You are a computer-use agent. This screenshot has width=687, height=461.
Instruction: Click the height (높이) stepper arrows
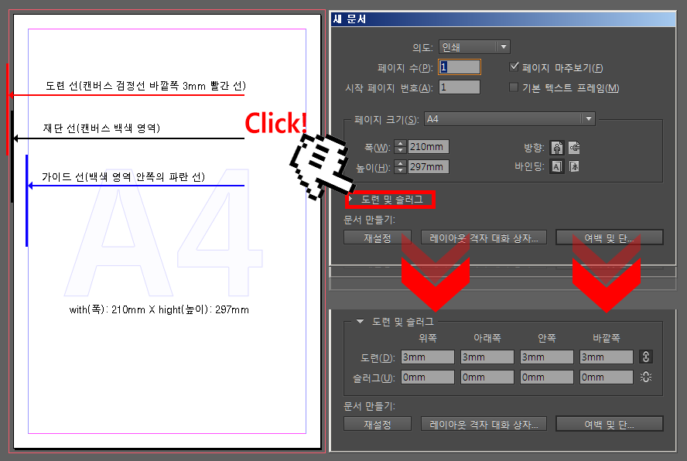click(400, 167)
